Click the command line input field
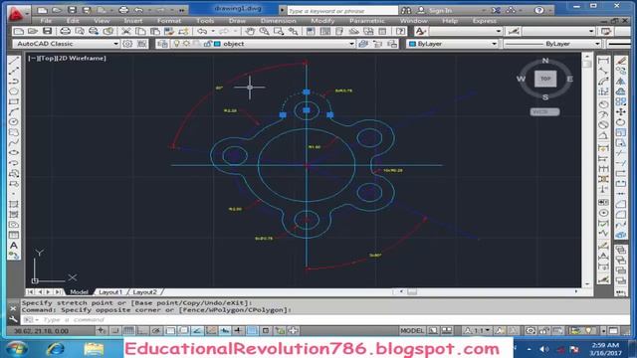637x358 pixels. click(x=325, y=320)
